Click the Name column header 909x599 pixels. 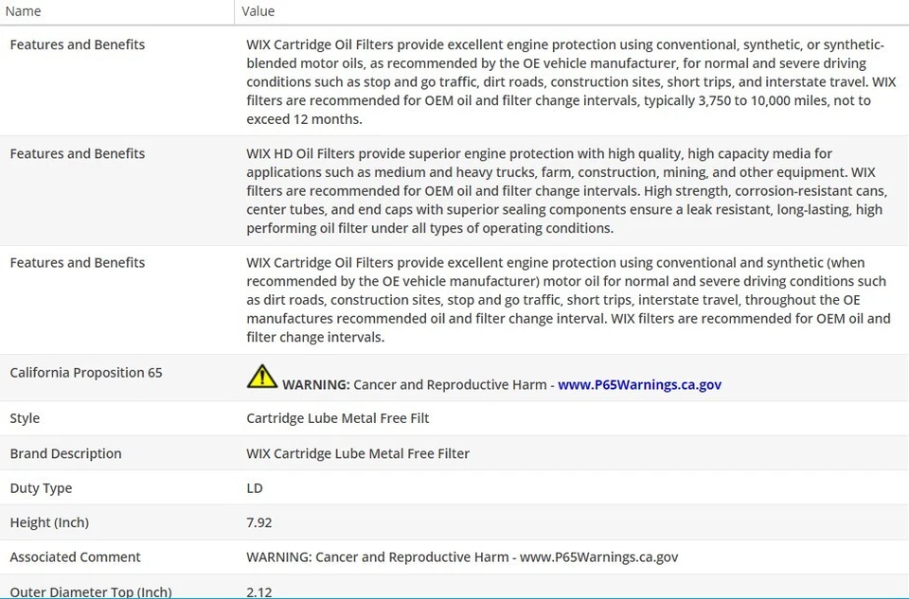[x=23, y=11]
